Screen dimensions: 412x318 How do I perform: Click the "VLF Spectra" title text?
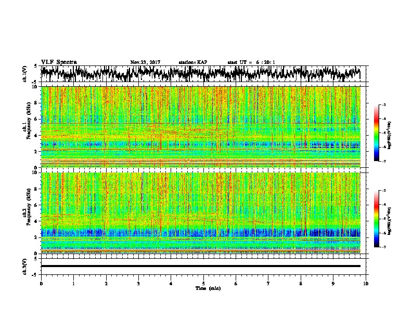coord(59,62)
